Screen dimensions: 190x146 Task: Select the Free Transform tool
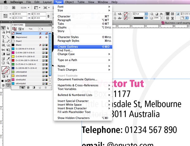[8, 50]
